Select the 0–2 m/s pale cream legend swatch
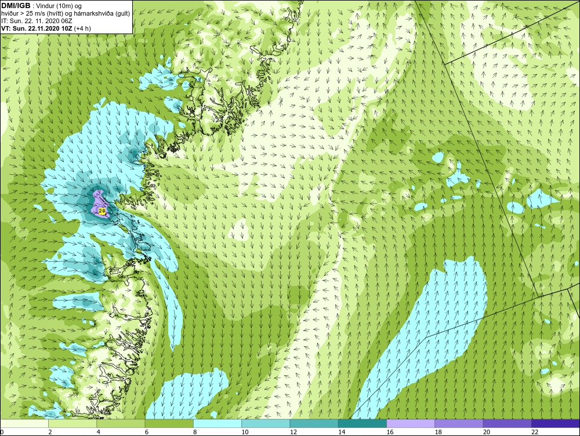580x436 pixels. pyautogui.click(x=24, y=423)
